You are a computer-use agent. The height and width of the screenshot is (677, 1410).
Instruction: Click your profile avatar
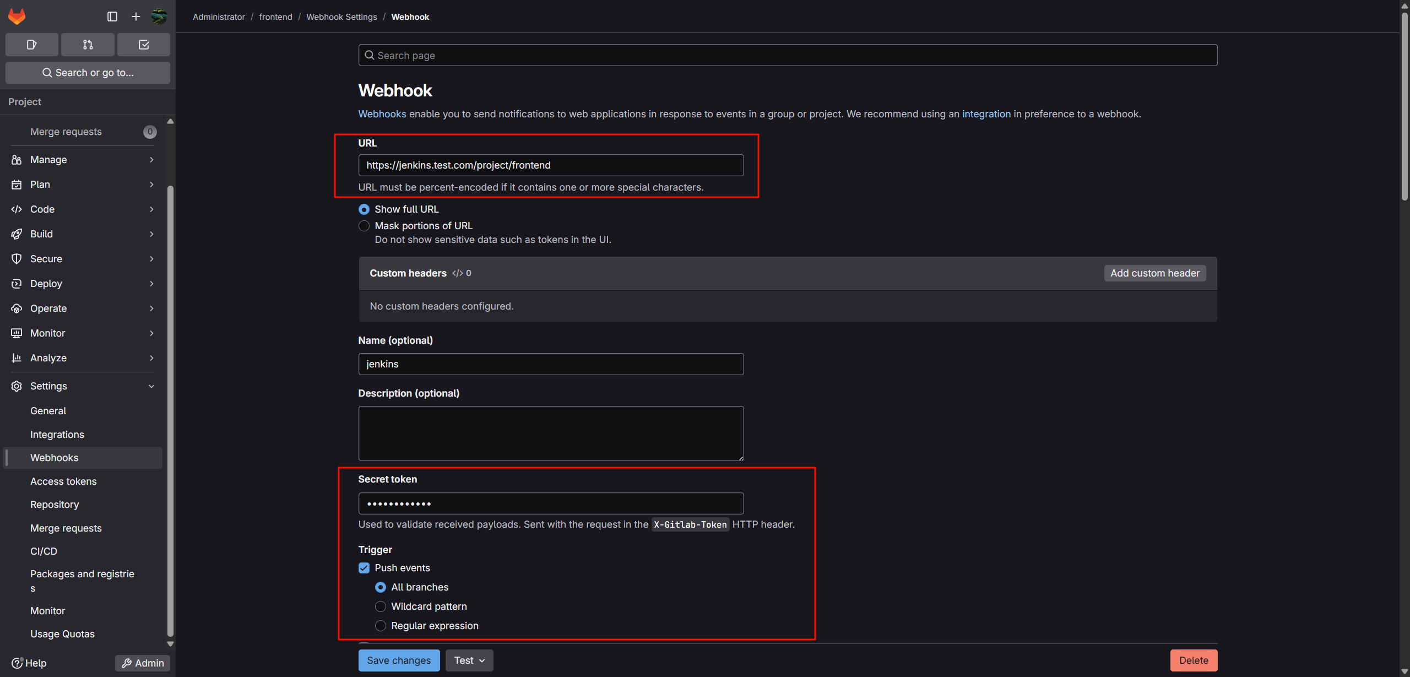pos(159,16)
